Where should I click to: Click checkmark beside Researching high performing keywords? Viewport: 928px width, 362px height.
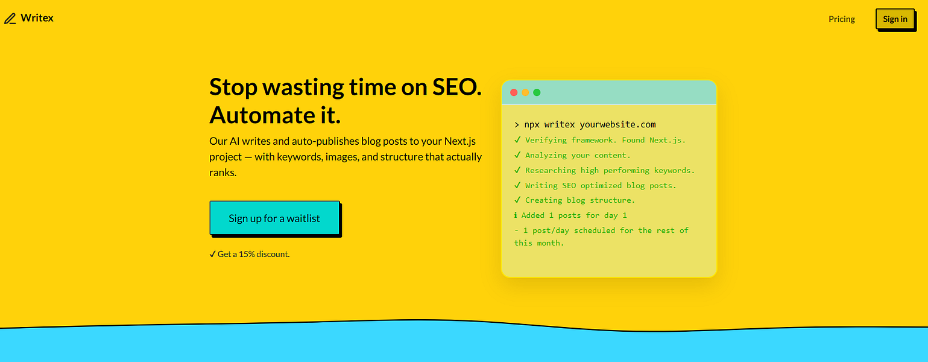tap(517, 170)
